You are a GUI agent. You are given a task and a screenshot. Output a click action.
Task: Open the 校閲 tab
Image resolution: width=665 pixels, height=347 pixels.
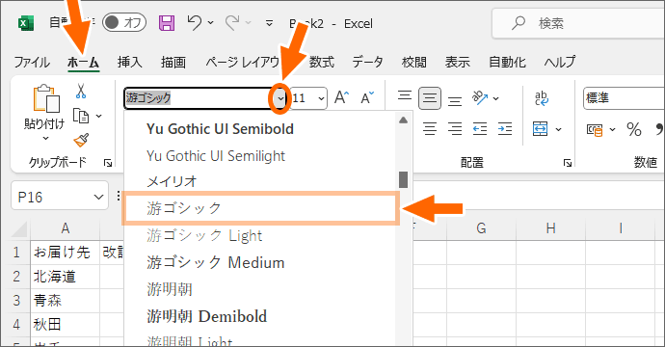pos(413,63)
